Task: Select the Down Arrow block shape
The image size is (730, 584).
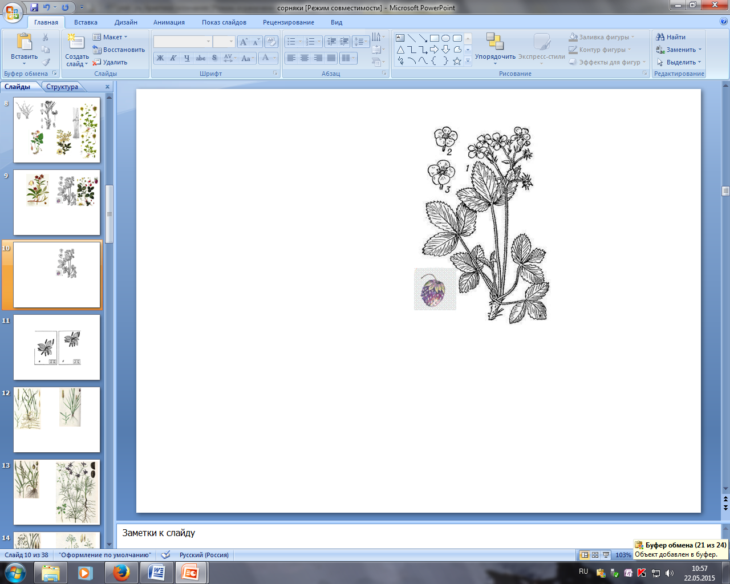Action: point(446,50)
